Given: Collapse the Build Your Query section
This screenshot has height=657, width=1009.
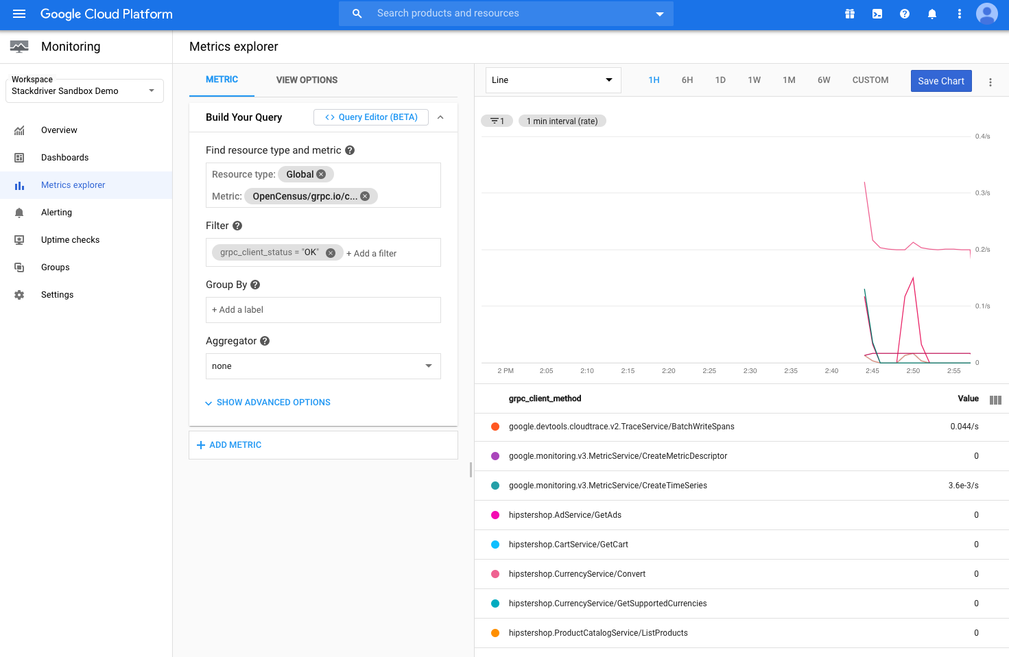Looking at the screenshot, I should (x=440, y=117).
